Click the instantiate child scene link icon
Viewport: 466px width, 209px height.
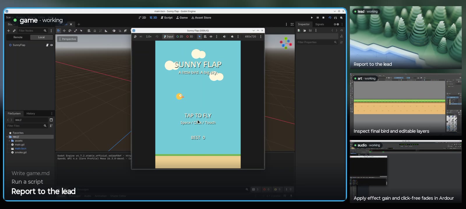coord(14,30)
